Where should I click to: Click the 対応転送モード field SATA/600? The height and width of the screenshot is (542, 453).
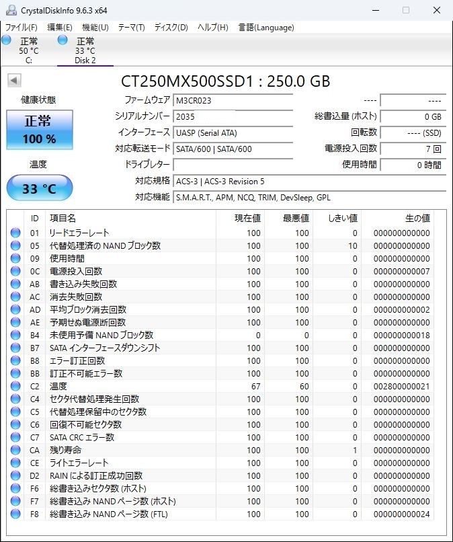233,149
